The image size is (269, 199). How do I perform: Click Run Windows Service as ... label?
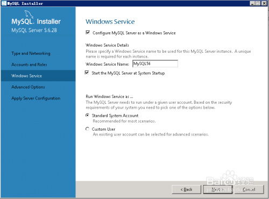click(109, 96)
